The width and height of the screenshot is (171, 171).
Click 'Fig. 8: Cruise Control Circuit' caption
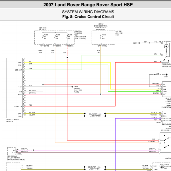coord(88,17)
